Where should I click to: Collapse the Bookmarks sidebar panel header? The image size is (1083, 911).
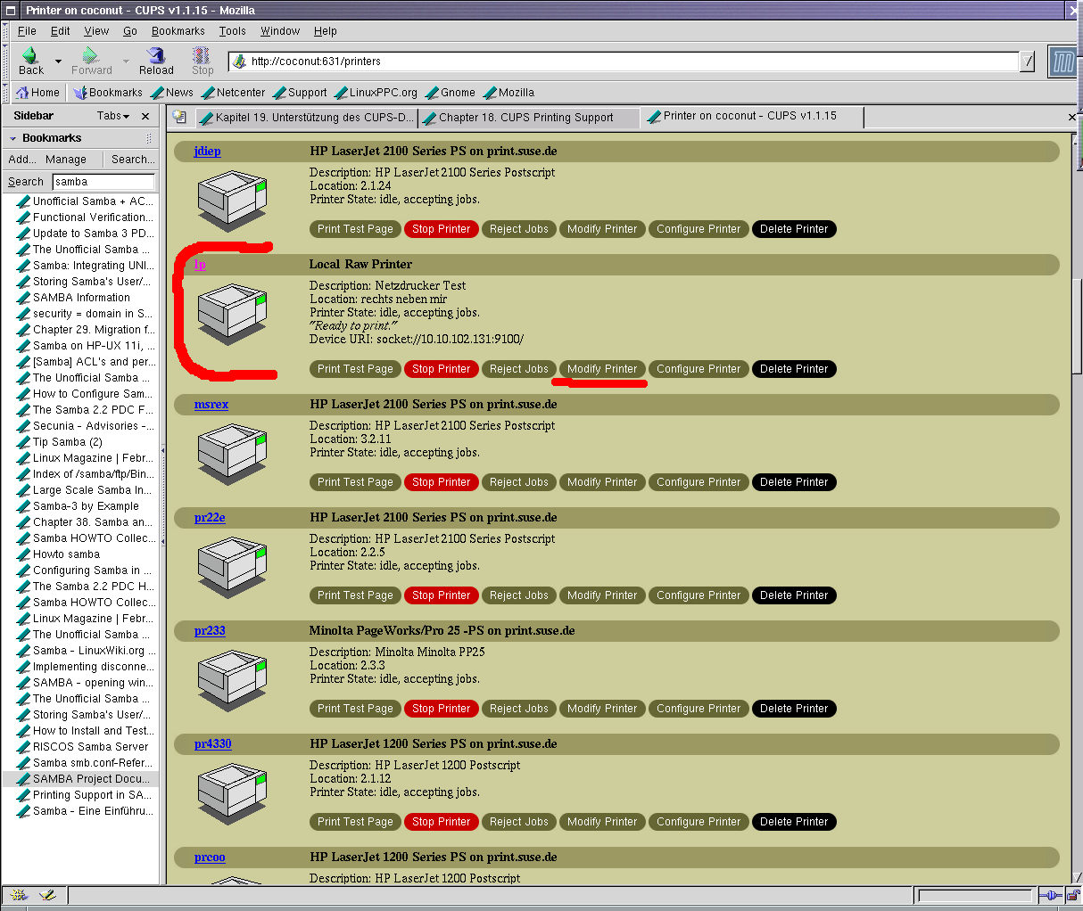click(13, 138)
